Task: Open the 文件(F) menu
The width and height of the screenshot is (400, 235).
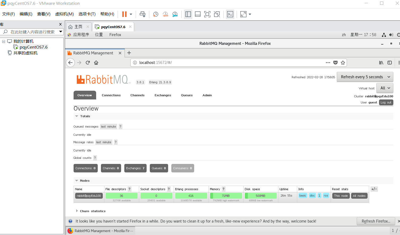Action: [8, 14]
